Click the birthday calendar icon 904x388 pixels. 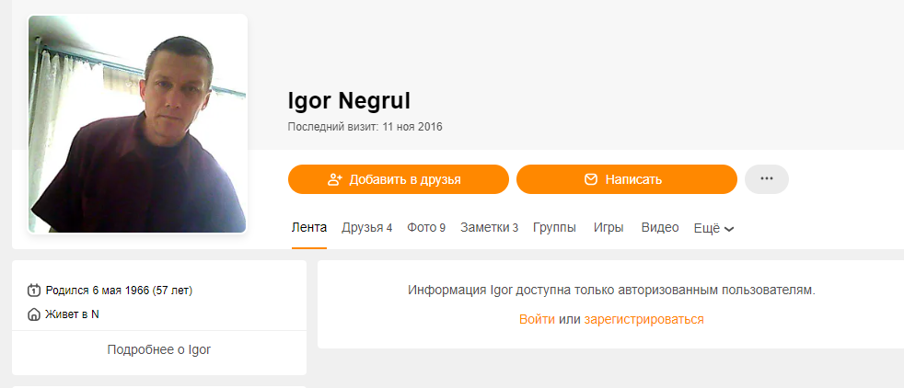34,291
